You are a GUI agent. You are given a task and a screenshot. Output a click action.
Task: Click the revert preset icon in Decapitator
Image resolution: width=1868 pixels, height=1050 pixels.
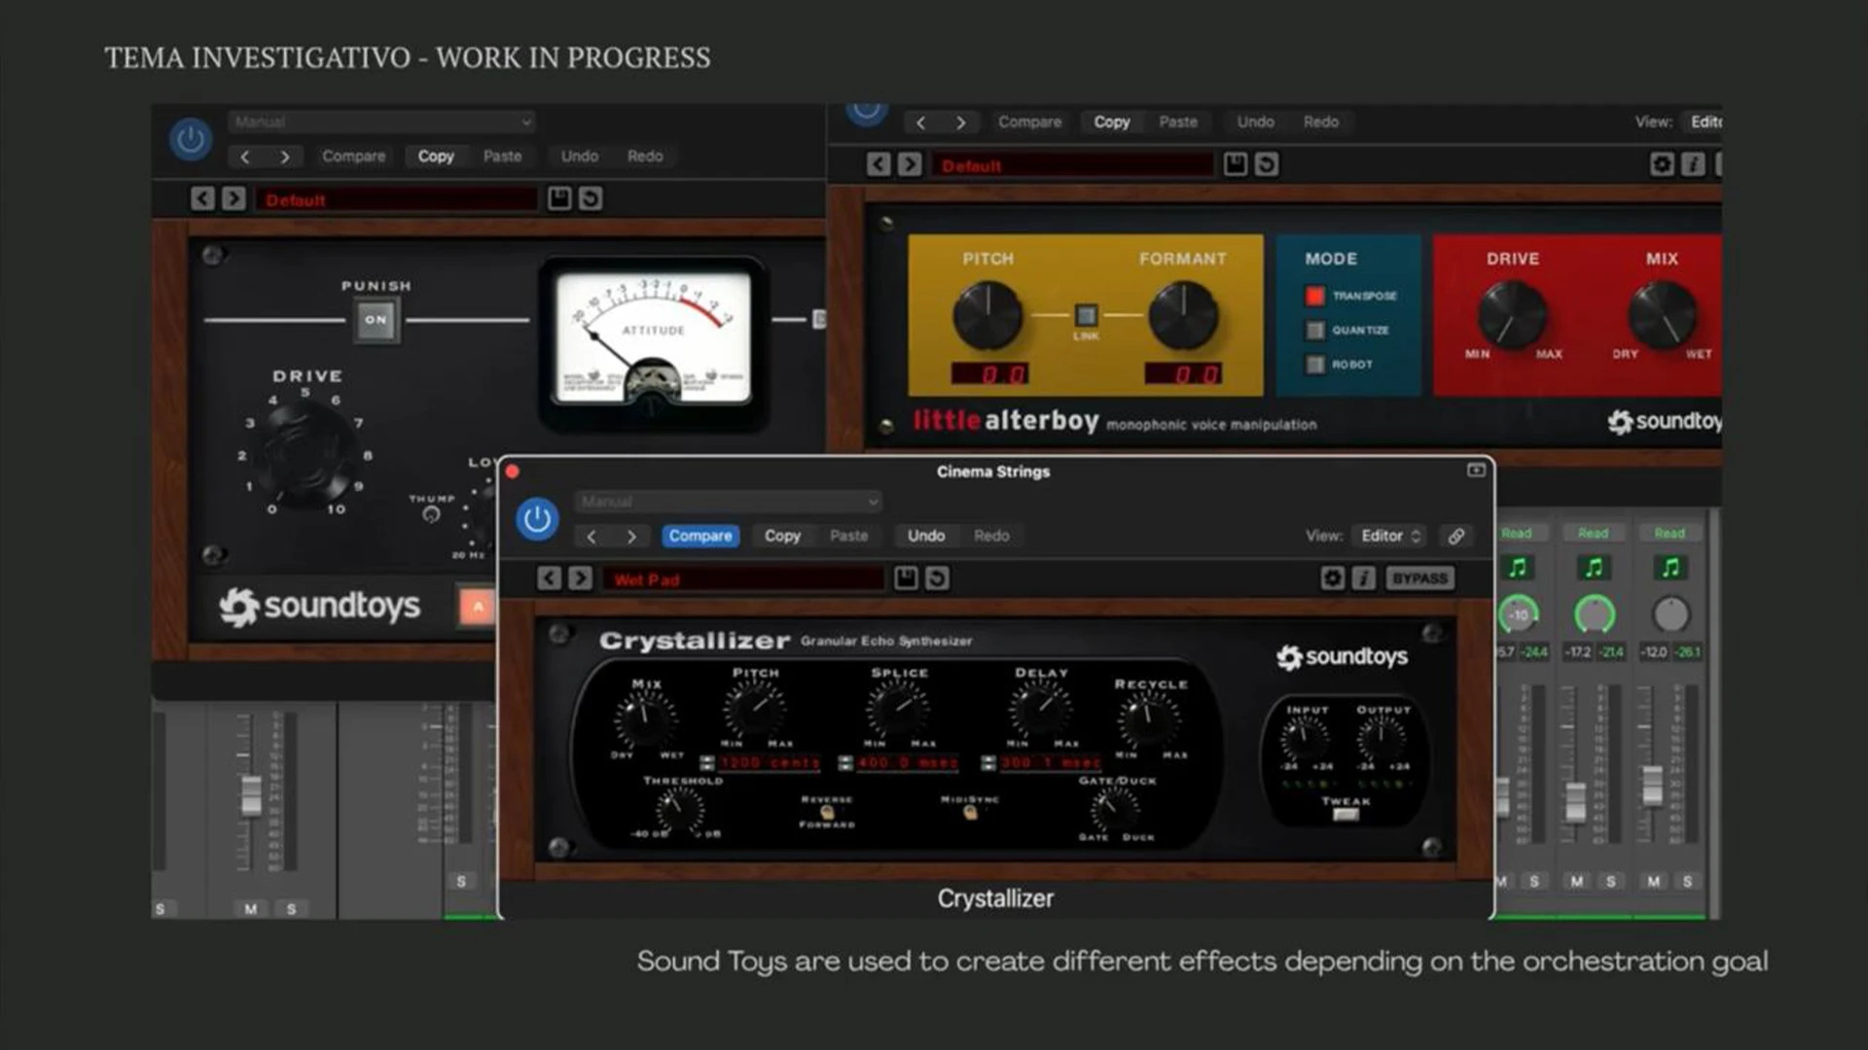click(x=591, y=198)
